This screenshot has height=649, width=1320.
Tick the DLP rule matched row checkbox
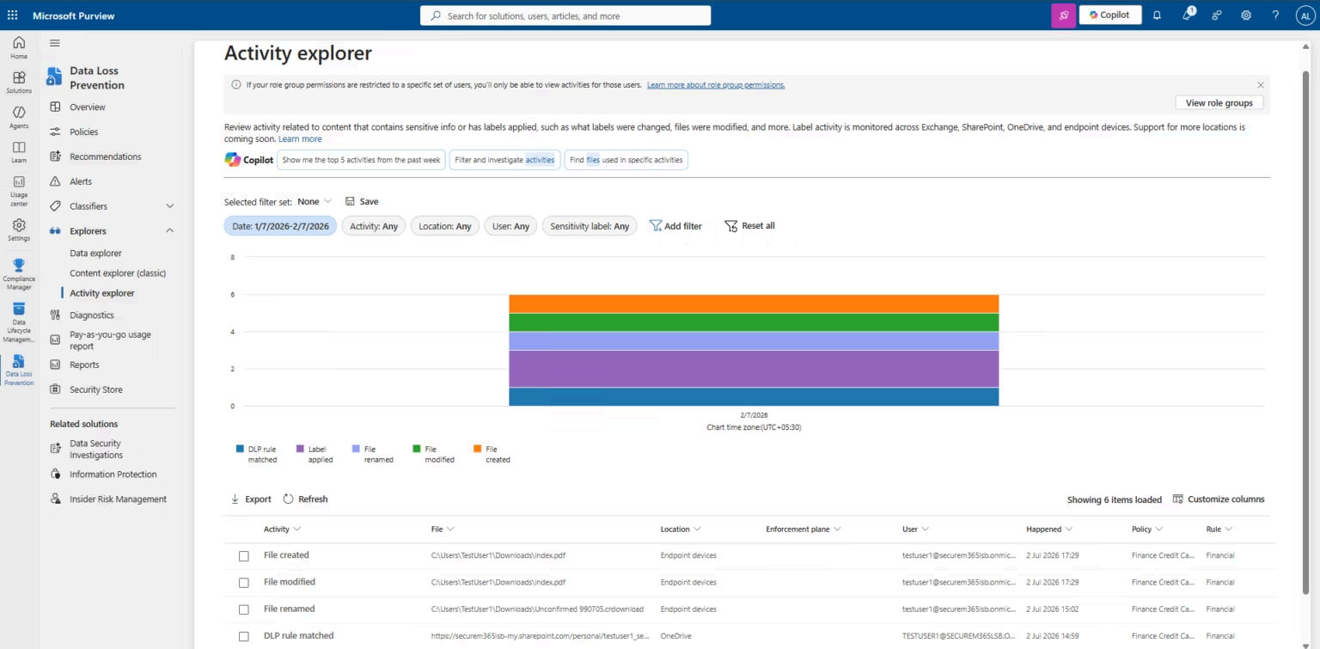pyautogui.click(x=244, y=637)
